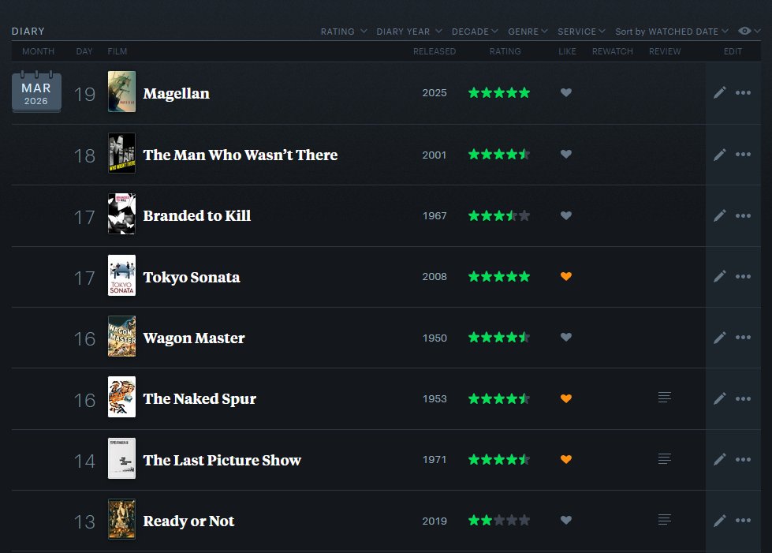772x553 pixels.
Task: Open more options for The Naked Spur
Action: (743, 399)
